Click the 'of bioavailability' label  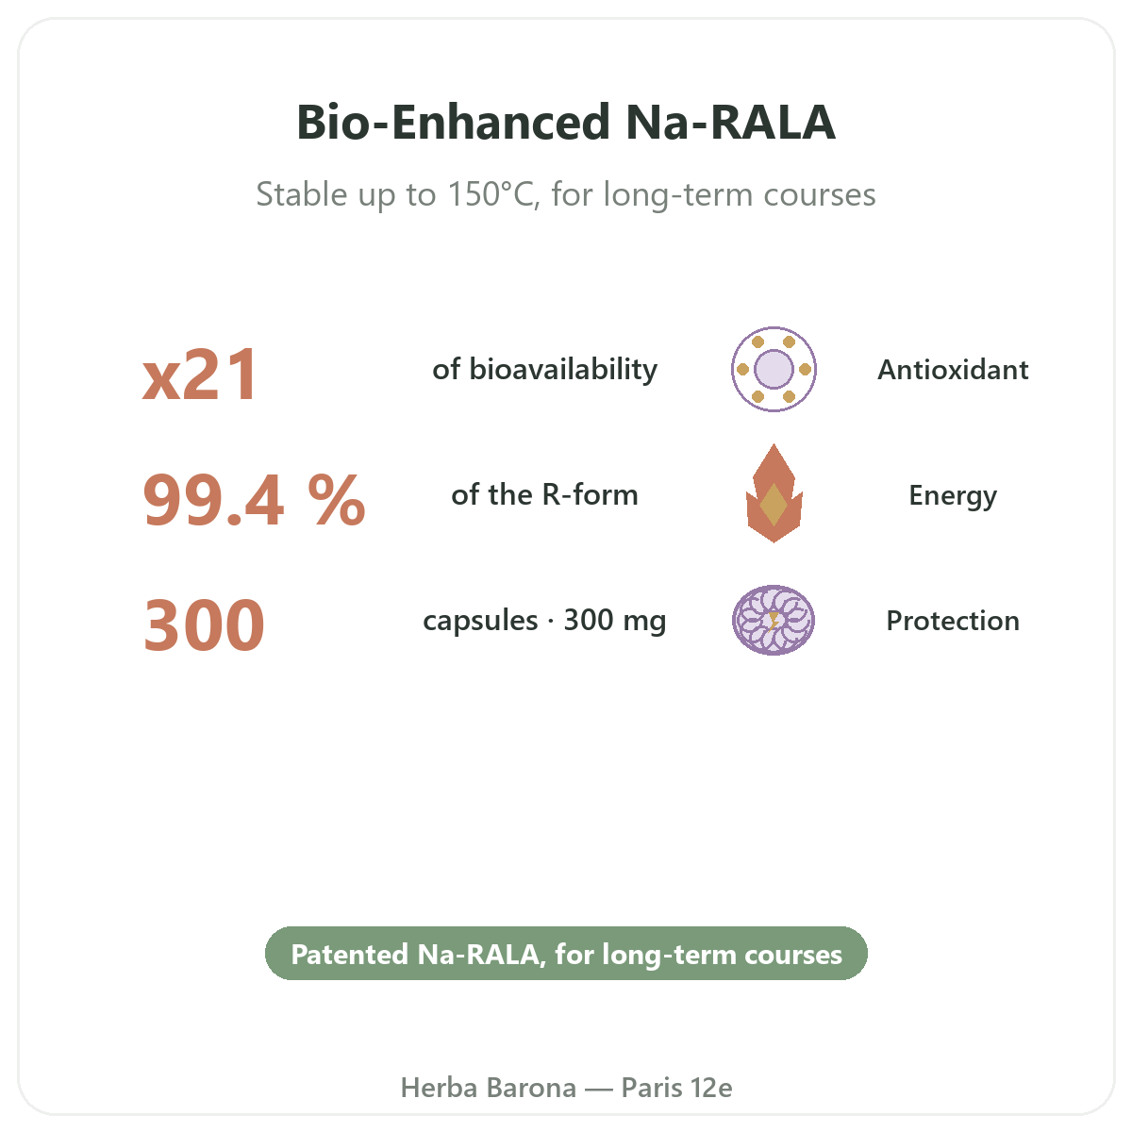544,369
